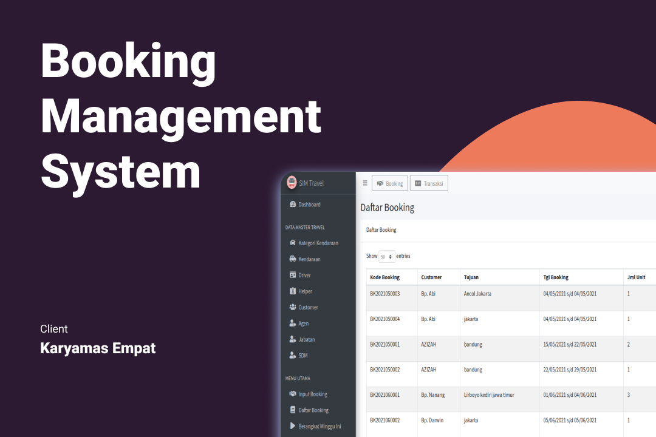
Task: Click the Input Booking handshake icon
Action: pos(293,394)
